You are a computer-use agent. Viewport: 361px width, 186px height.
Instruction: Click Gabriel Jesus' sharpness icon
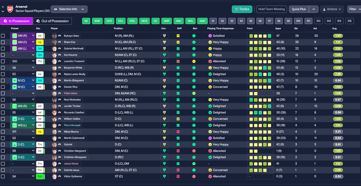click(178, 170)
